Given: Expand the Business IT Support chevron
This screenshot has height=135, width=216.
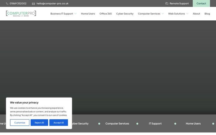Looking at the screenshot, I should click(x=75, y=13).
